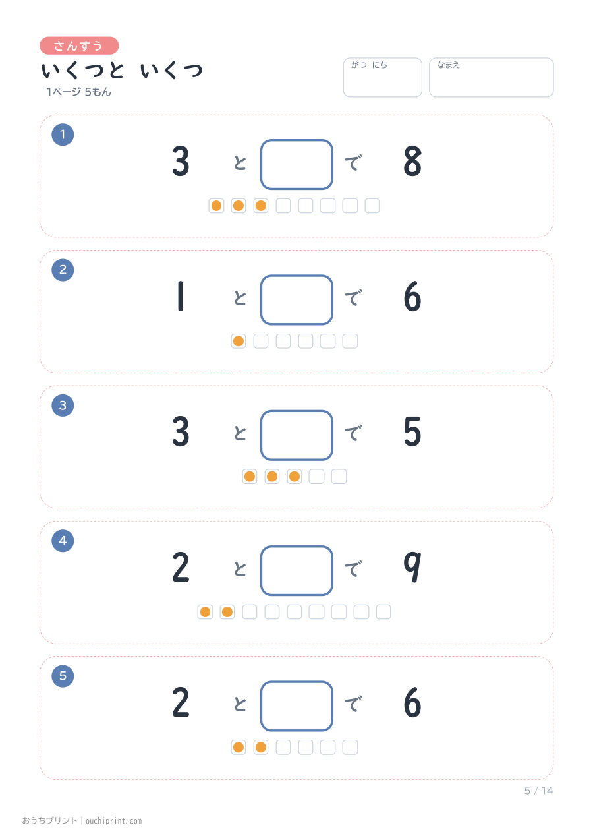
Task: Click the answer box in problem 5
Action: coord(296,706)
